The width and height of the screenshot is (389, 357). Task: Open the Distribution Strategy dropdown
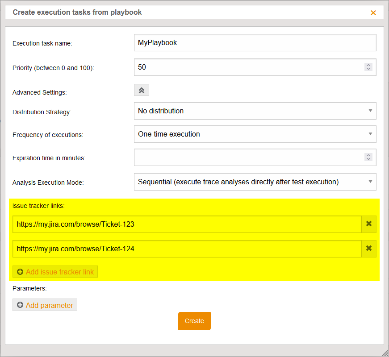[x=255, y=111]
